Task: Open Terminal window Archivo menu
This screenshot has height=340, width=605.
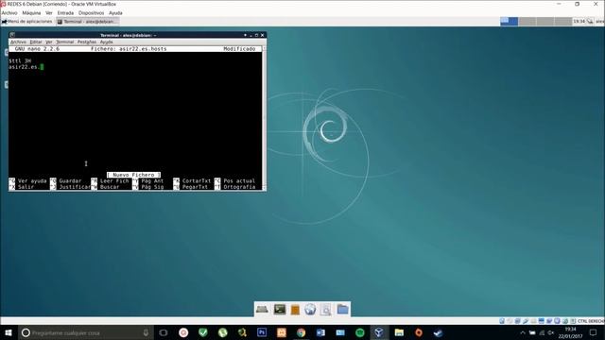Action: (18, 42)
